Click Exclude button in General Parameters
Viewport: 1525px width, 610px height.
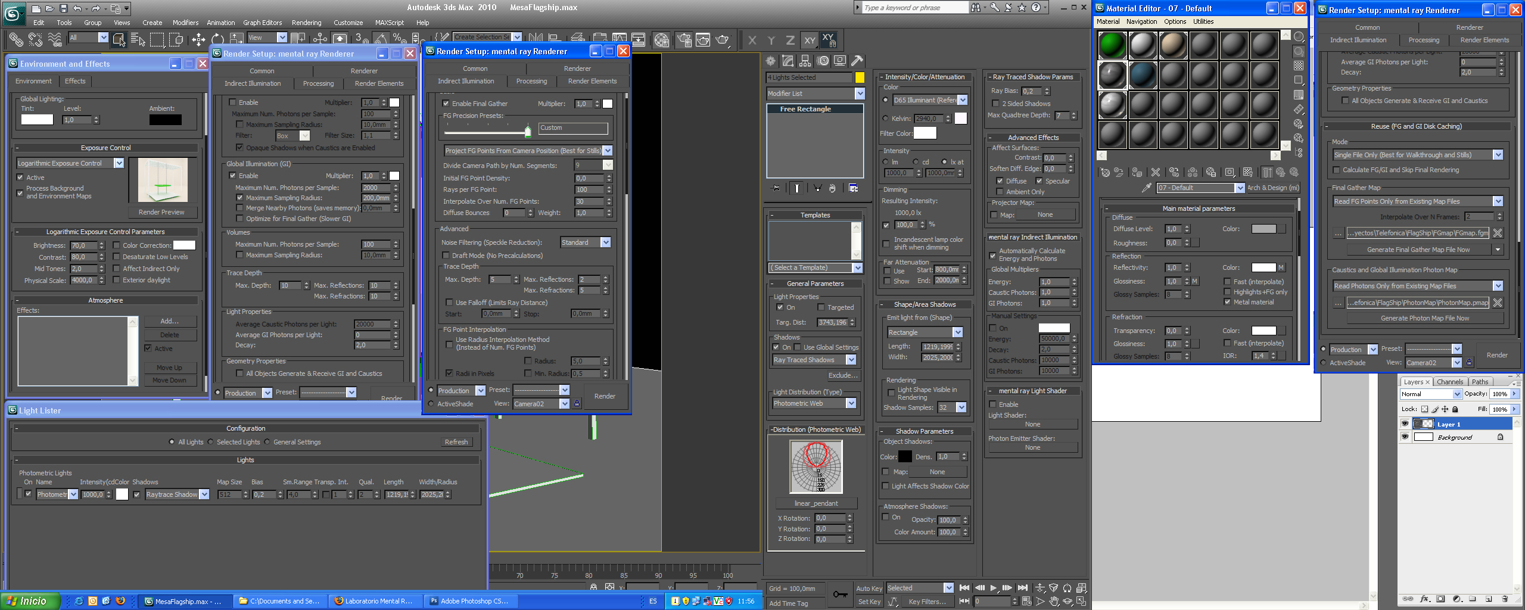click(843, 375)
